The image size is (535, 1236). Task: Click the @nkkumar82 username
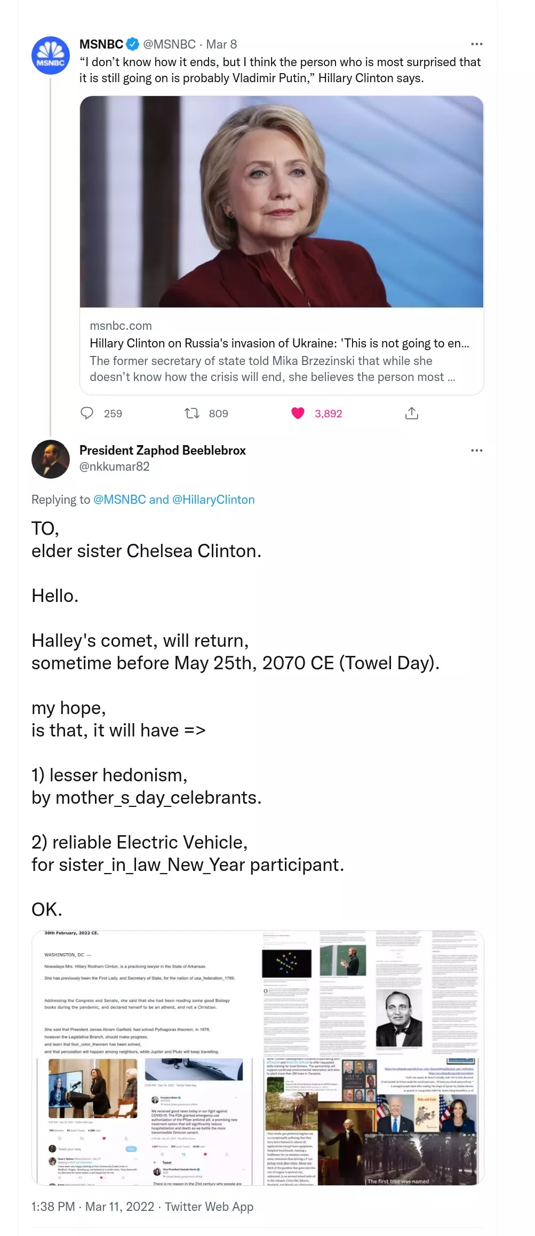(114, 466)
